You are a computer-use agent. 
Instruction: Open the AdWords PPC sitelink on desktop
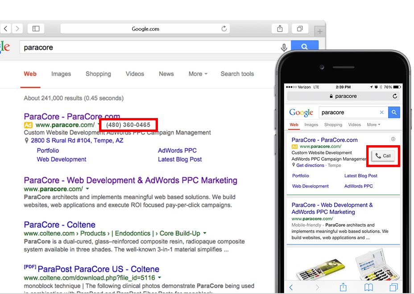coord(177,151)
